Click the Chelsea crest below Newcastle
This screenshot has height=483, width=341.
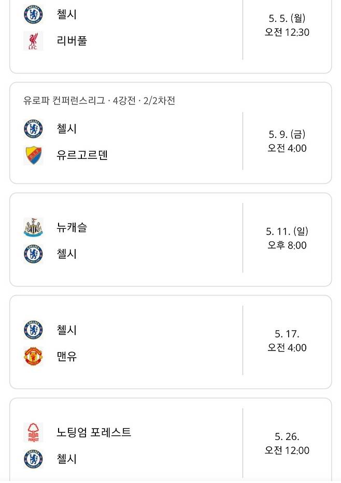(32, 254)
